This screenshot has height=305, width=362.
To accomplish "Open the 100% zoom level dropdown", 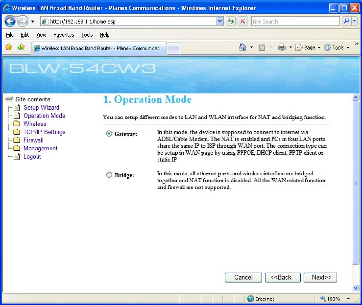I will [x=348, y=299].
